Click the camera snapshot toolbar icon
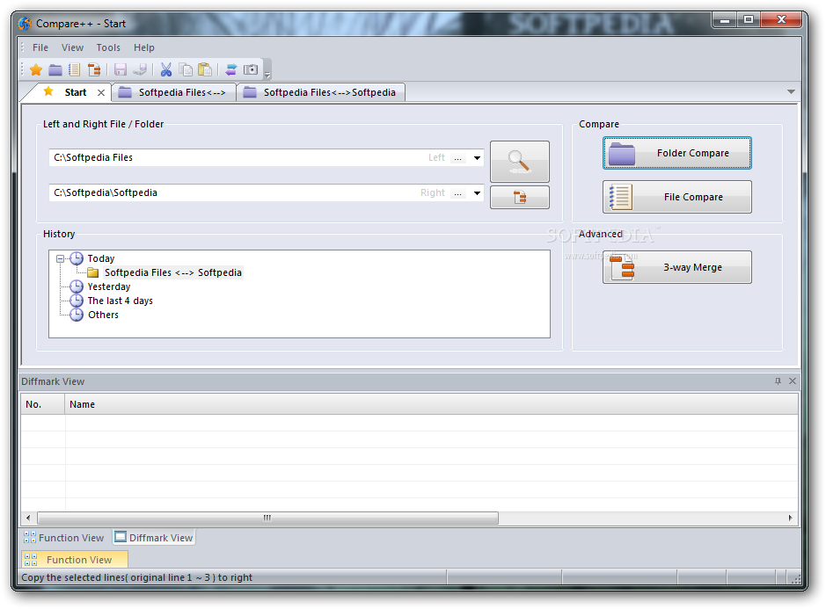Screen dimensions: 826x609 point(251,69)
